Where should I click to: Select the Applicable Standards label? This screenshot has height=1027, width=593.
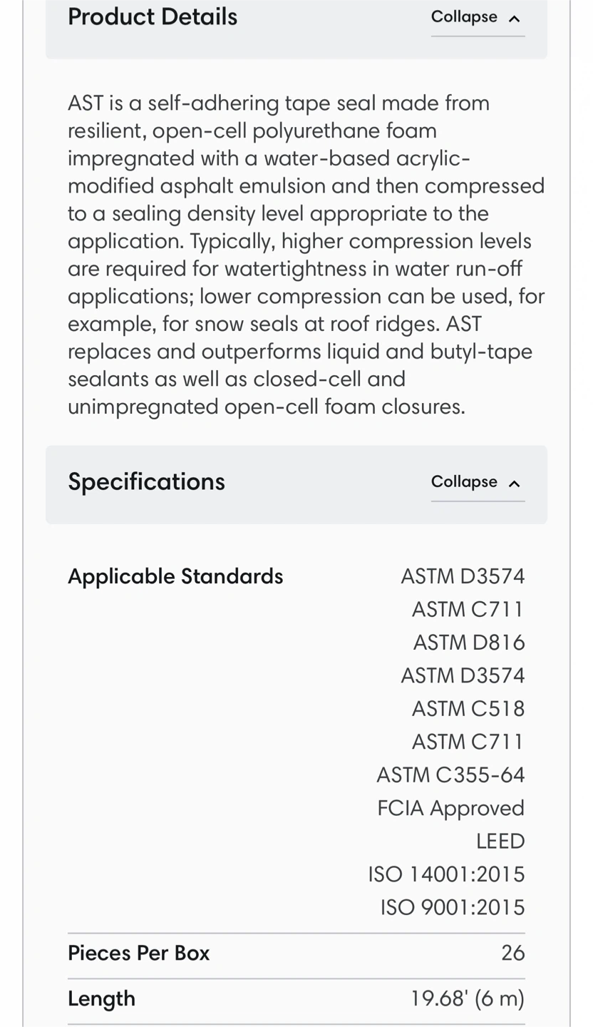click(175, 576)
